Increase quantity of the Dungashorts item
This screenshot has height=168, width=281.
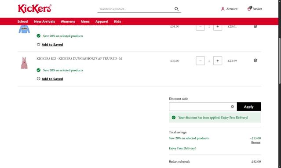[x=218, y=61]
